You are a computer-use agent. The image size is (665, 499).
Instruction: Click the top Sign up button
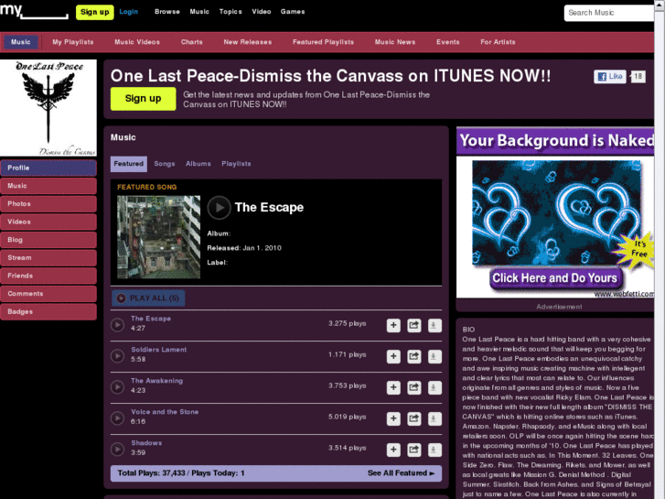pyautogui.click(x=94, y=12)
